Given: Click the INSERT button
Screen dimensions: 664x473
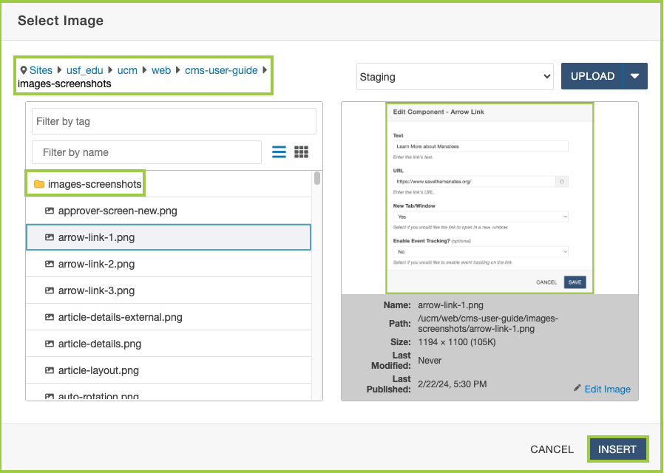Looking at the screenshot, I should [617, 449].
